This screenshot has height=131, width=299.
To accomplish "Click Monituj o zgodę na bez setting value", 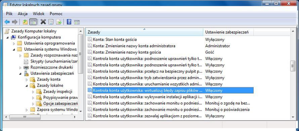I will [x=227, y=103].
